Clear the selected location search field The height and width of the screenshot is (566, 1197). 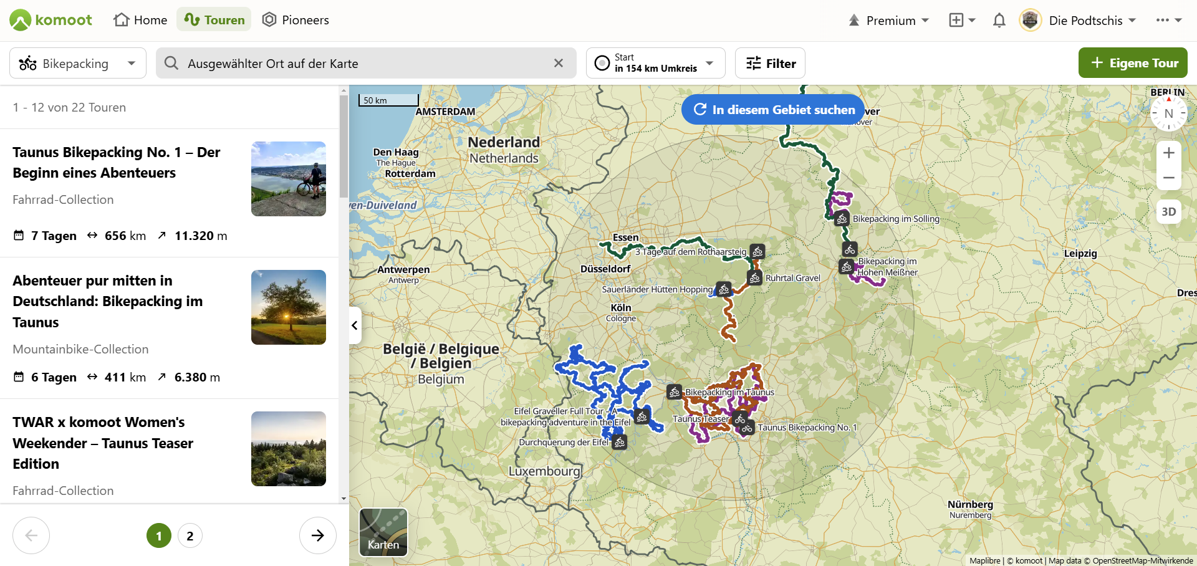click(559, 63)
